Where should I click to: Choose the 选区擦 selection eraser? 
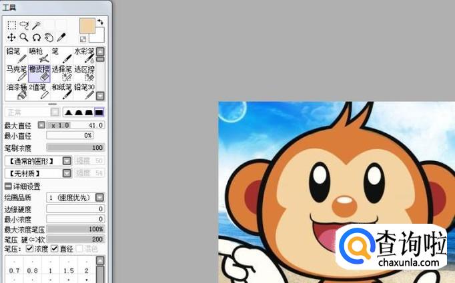pyautogui.click(x=85, y=73)
